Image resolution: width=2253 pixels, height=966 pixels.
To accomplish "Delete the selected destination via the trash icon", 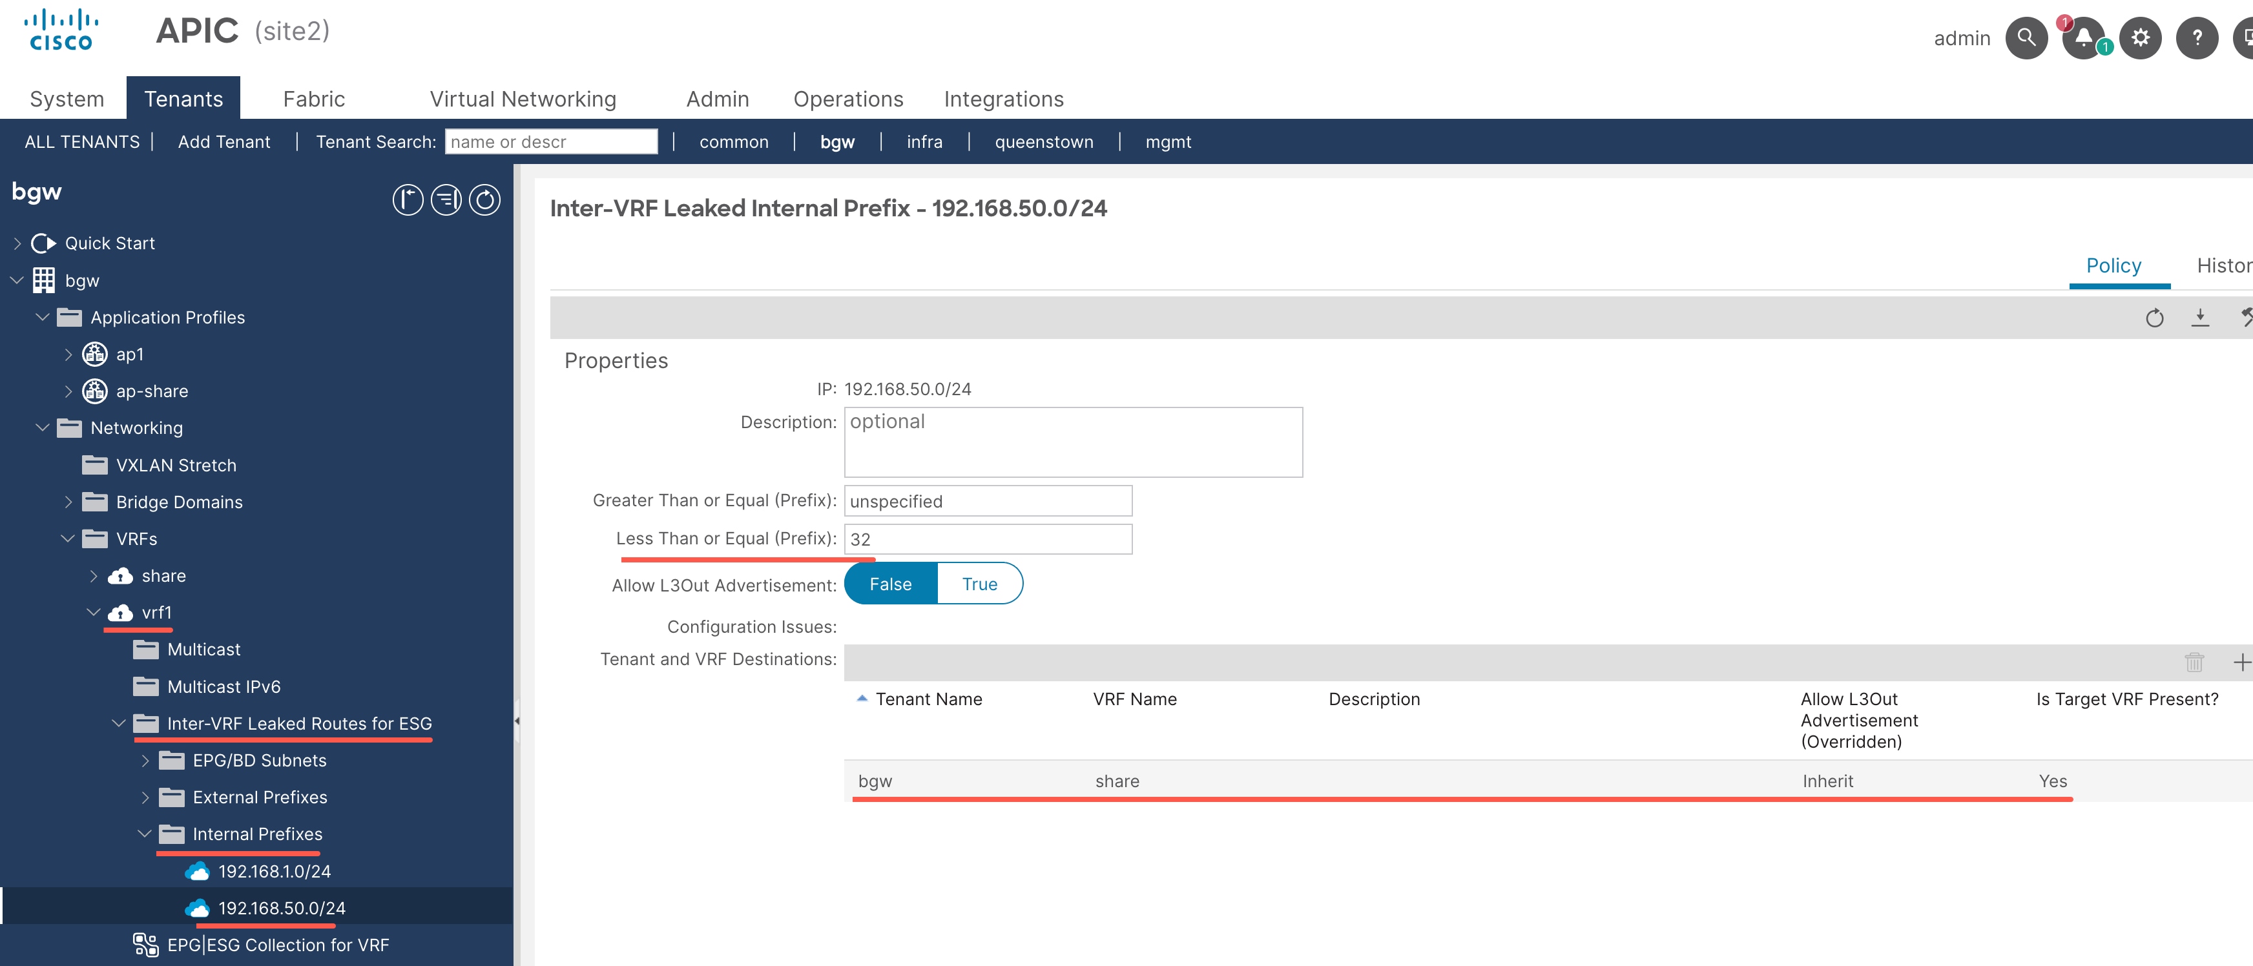I will click(x=2194, y=663).
